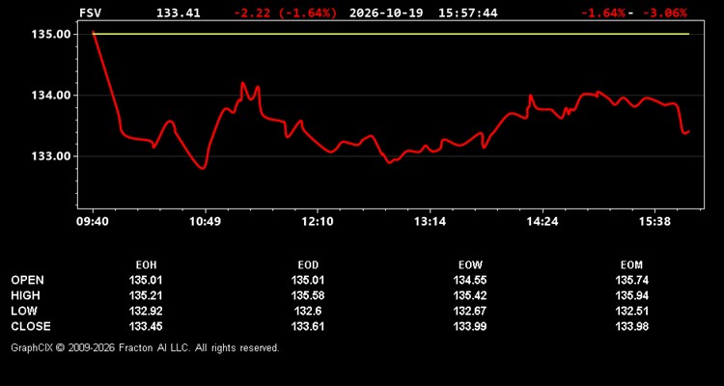Select EOW close value 133.99
This screenshot has height=386, width=724.
[x=470, y=326]
